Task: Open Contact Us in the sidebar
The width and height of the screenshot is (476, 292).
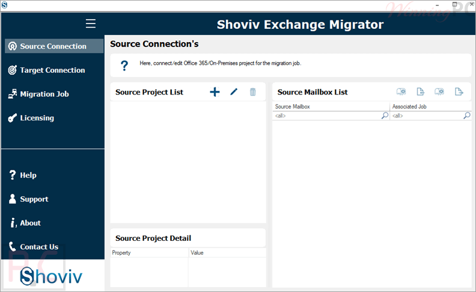Action: 39,247
